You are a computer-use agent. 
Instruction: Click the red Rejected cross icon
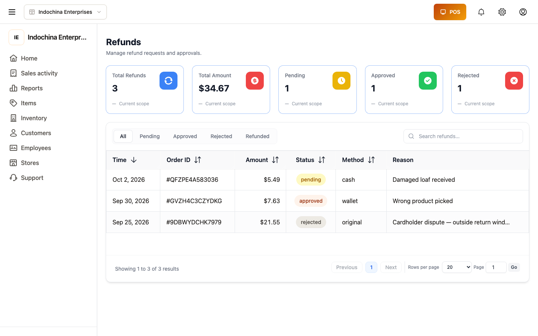click(514, 81)
